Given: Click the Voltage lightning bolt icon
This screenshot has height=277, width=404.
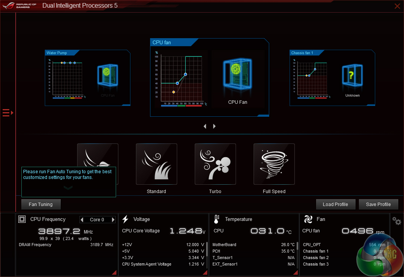Looking at the screenshot, I should [125, 219].
